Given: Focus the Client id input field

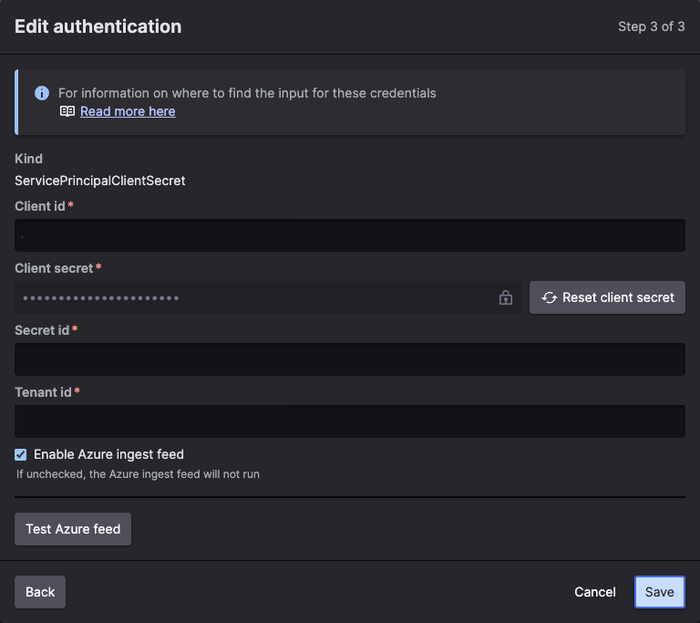Looking at the screenshot, I should click(350, 235).
